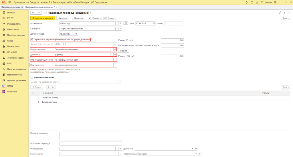Click Провести button
The image size is (293, 157).
coord(78,18)
